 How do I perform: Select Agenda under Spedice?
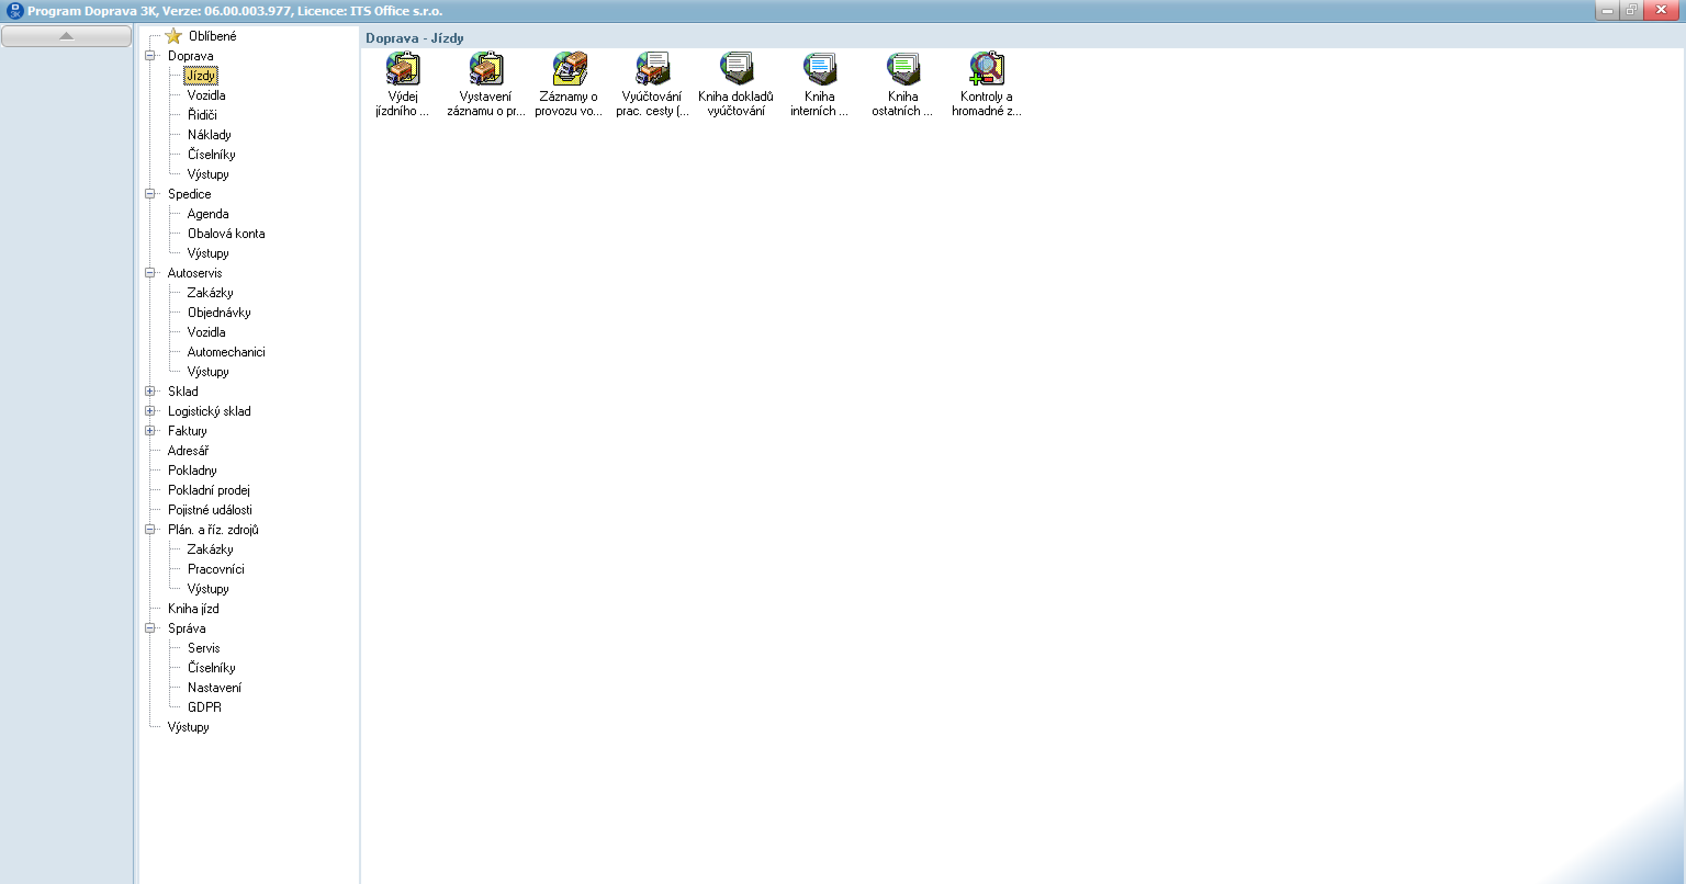click(207, 214)
